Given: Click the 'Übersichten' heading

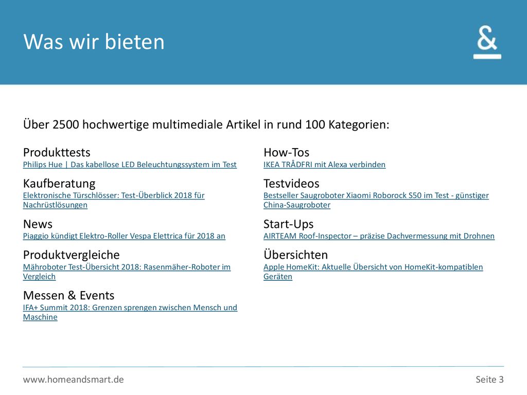Looking at the screenshot, I should pos(295,255).
